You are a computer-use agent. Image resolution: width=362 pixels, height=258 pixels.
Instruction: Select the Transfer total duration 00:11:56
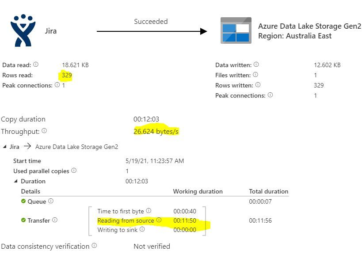coord(260,220)
